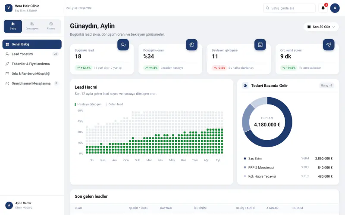Click Bugünkü lead value 18
Viewport: 345px width, 215px height.
[x=78, y=56]
